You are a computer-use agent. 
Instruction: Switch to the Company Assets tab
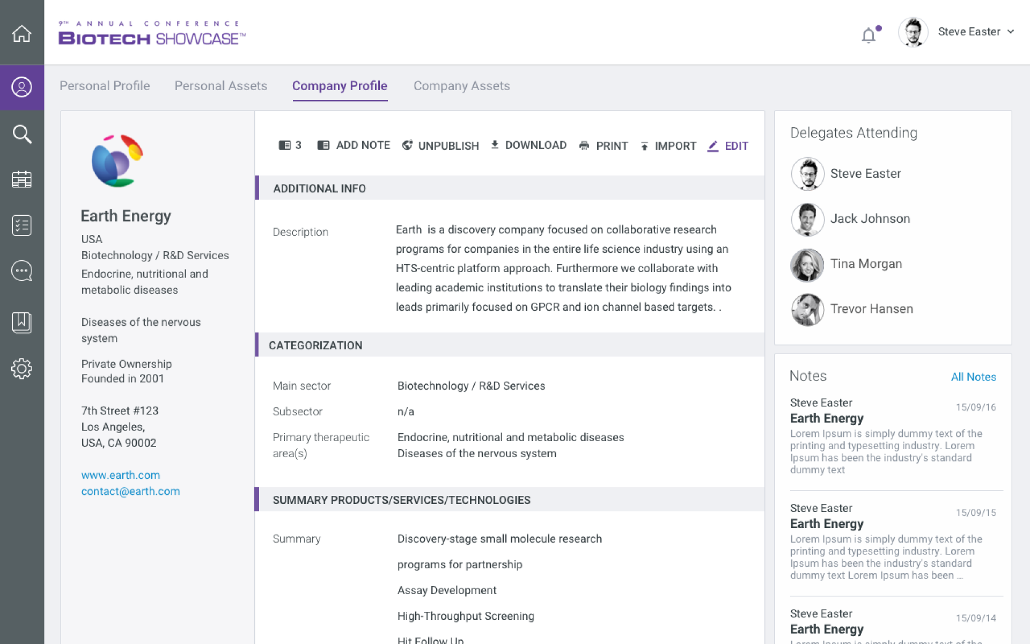[461, 86]
